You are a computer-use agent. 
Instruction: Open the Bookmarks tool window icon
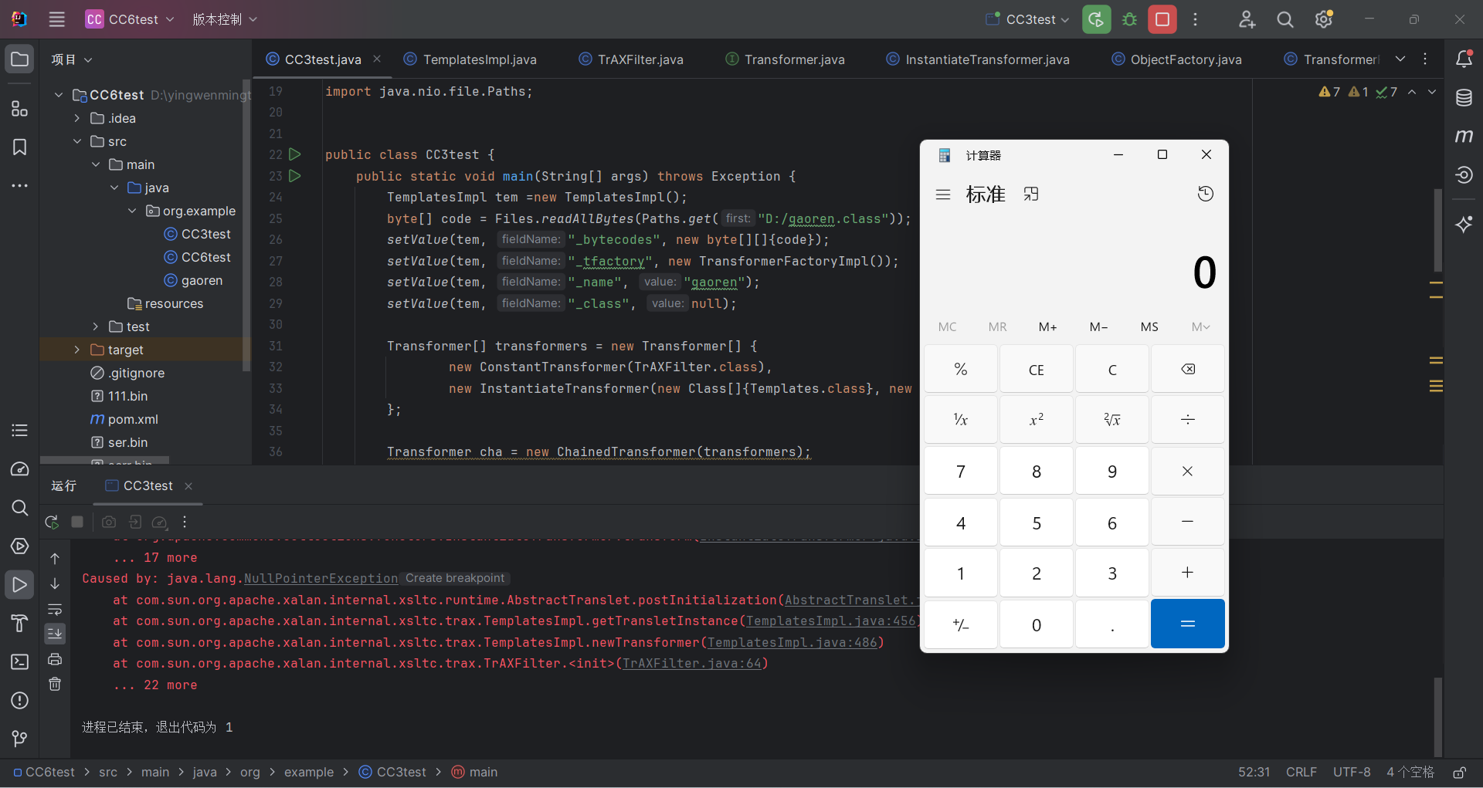pos(20,147)
